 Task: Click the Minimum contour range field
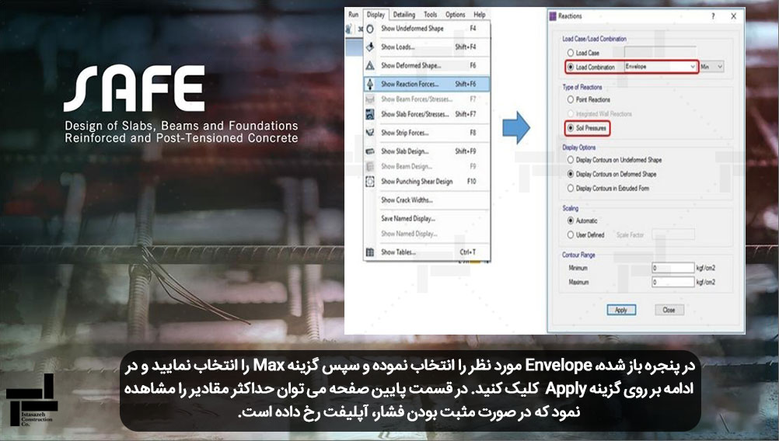coord(672,268)
